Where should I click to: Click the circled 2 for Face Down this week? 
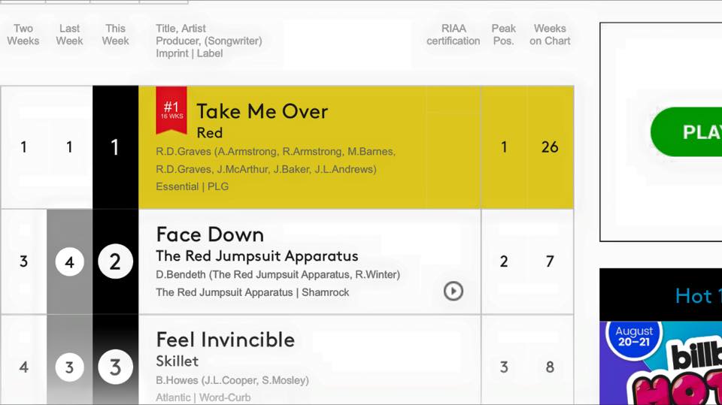(115, 261)
